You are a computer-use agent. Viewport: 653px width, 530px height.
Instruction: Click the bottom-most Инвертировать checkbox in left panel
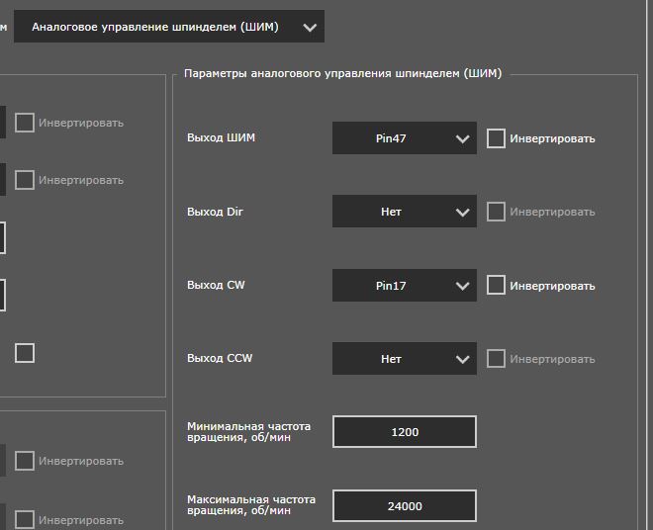pyautogui.click(x=25, y=519)
